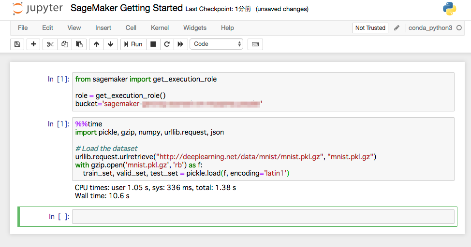This screenshot has width=471, height=247.
Task: Open the Cell menu
Action: 131,28
